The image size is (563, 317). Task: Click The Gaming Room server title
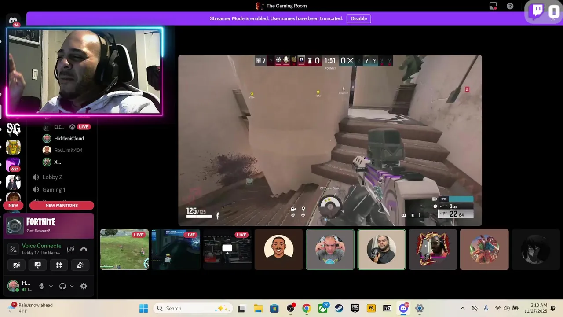point(286,6)
